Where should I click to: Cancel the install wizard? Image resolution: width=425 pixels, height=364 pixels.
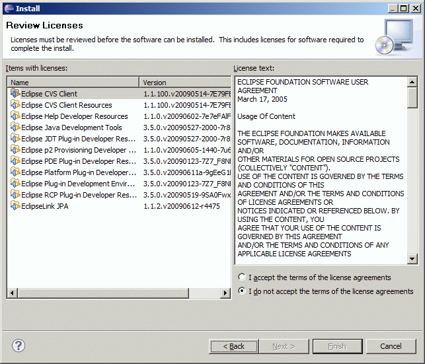click(x=391, y=346)
